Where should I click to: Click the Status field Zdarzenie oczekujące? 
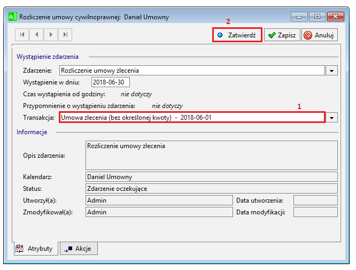(x=212, y=189)
